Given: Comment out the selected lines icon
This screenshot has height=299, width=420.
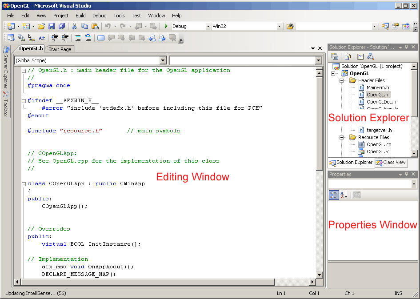Looking at the screenshot, I should (78, 38).
